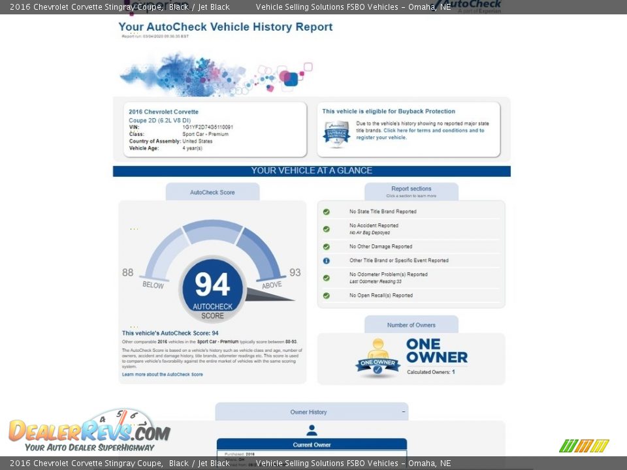Select the Number of Owners tab

coord(411,325)
